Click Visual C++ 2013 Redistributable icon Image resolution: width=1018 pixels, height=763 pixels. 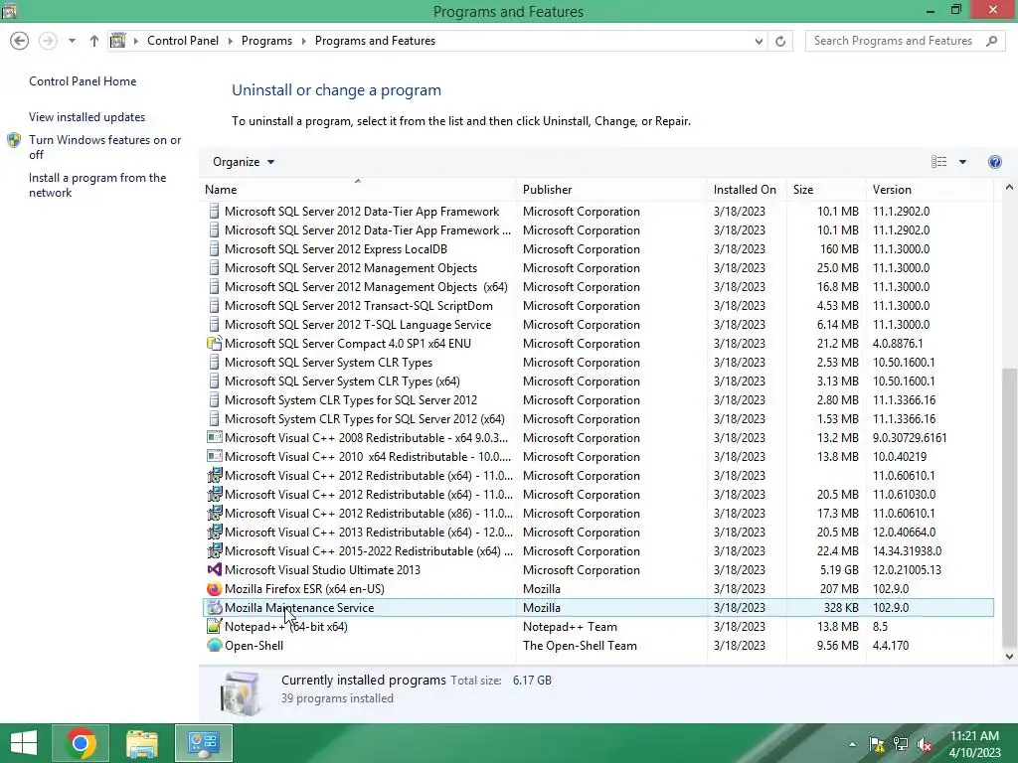click(215, 533)
